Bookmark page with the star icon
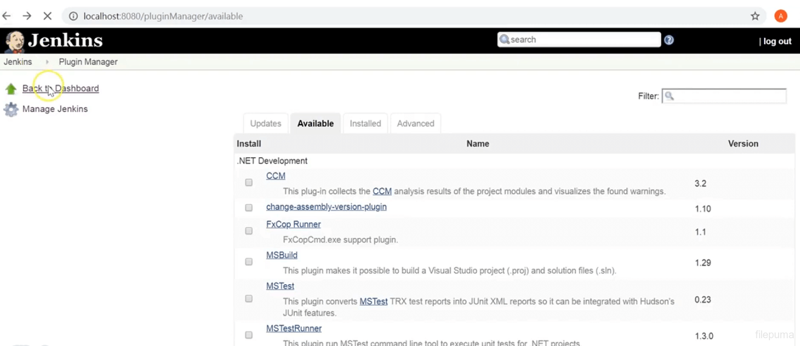This screenshot has height=346, width=800. click(x=755, y=16)
